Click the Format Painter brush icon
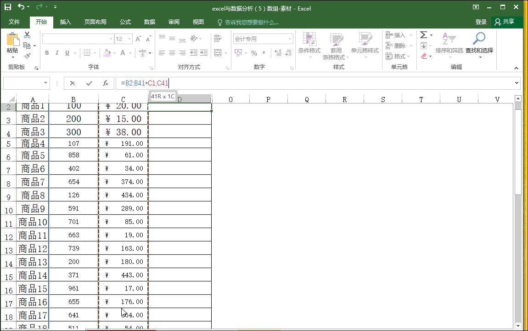Screen dimensions: 528x331 click(27, 56)
